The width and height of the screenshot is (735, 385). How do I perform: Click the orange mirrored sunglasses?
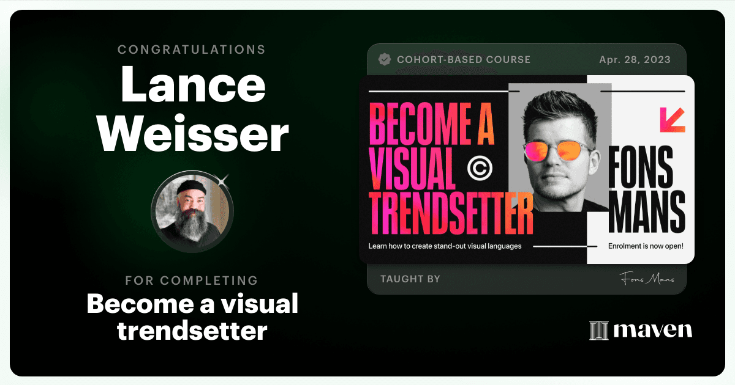(x=556, y=149)
